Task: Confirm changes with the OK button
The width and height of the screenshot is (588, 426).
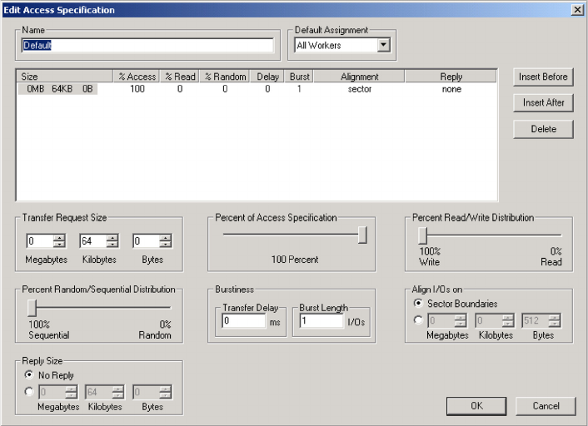Action: click(x=476, y=406)
